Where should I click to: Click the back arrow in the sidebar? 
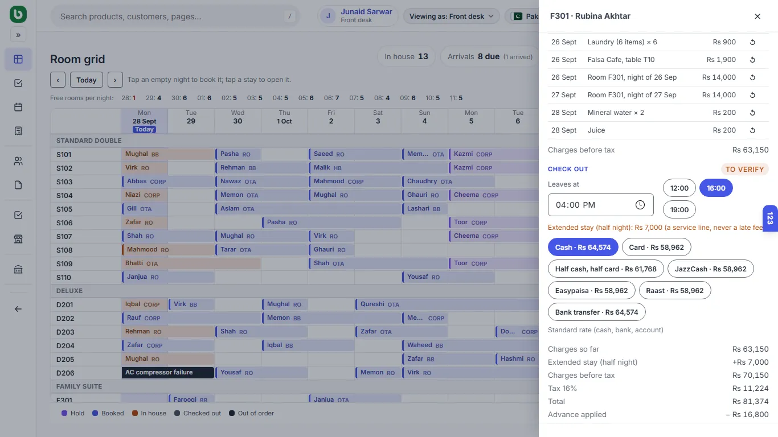18,309
